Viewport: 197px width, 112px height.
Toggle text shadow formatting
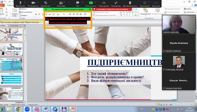pyautogui.click(x=46, y=14)
